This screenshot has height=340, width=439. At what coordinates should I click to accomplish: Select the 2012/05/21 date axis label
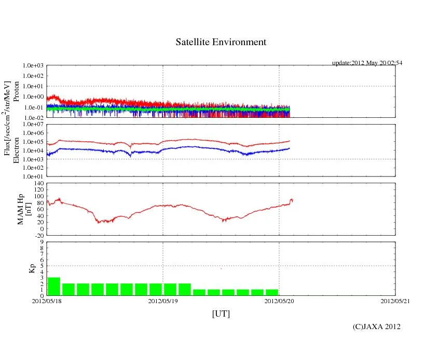point(395,301)
